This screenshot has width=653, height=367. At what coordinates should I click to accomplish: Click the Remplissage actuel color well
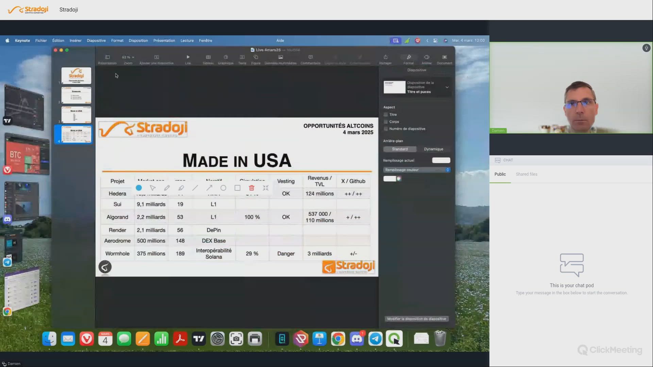coord(441,160)
